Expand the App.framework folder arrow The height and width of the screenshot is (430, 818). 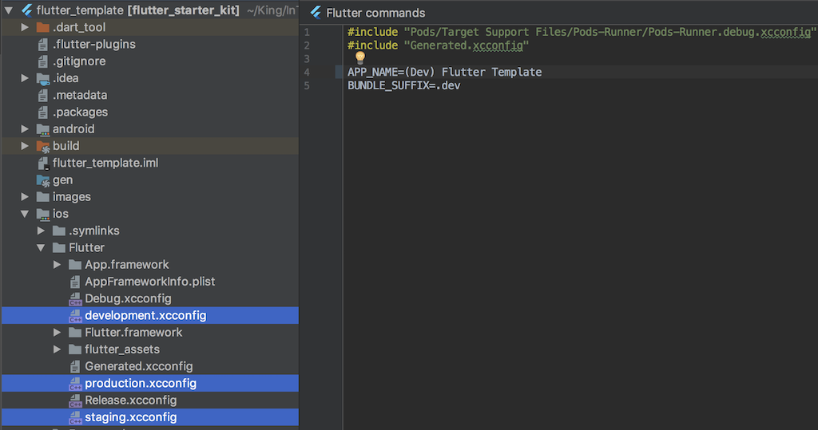(57, 265)
